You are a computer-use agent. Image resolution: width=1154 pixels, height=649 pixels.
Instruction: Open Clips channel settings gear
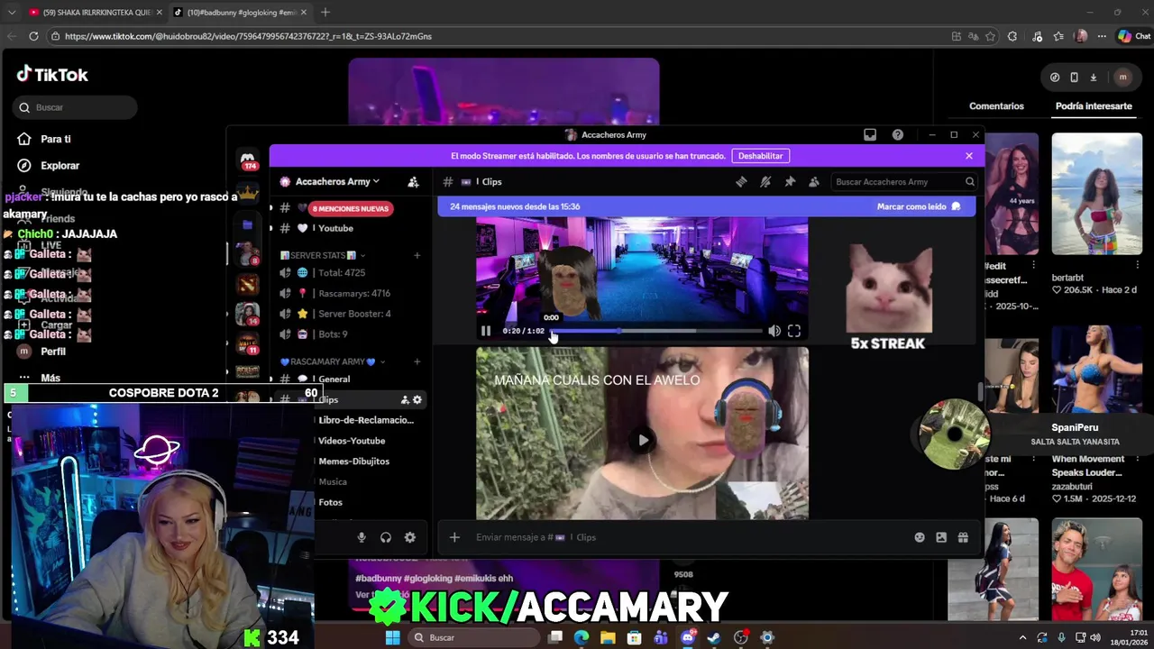(x=417, y=399)
